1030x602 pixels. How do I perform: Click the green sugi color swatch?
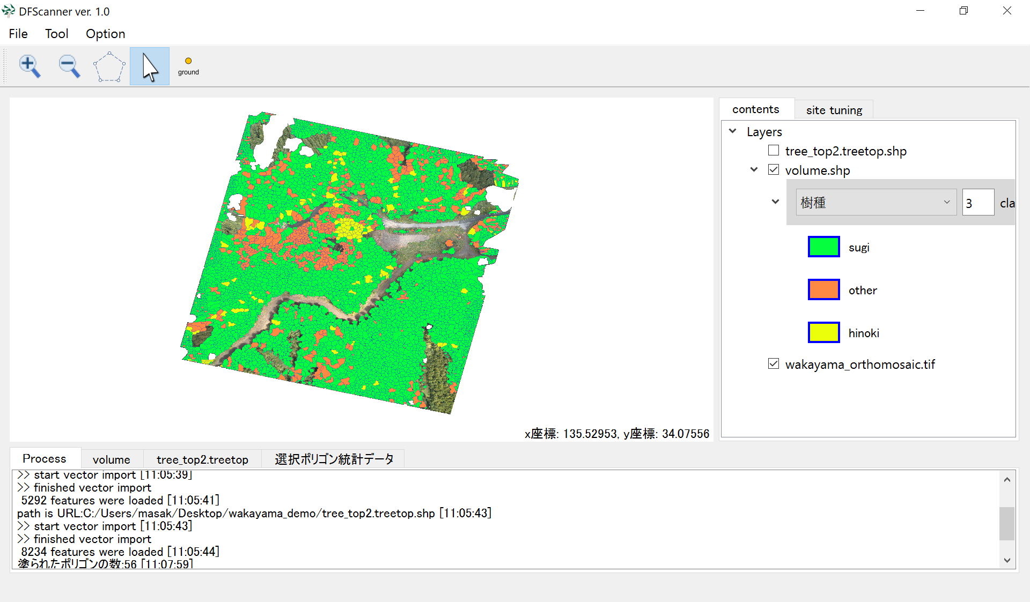click(823, 247)
